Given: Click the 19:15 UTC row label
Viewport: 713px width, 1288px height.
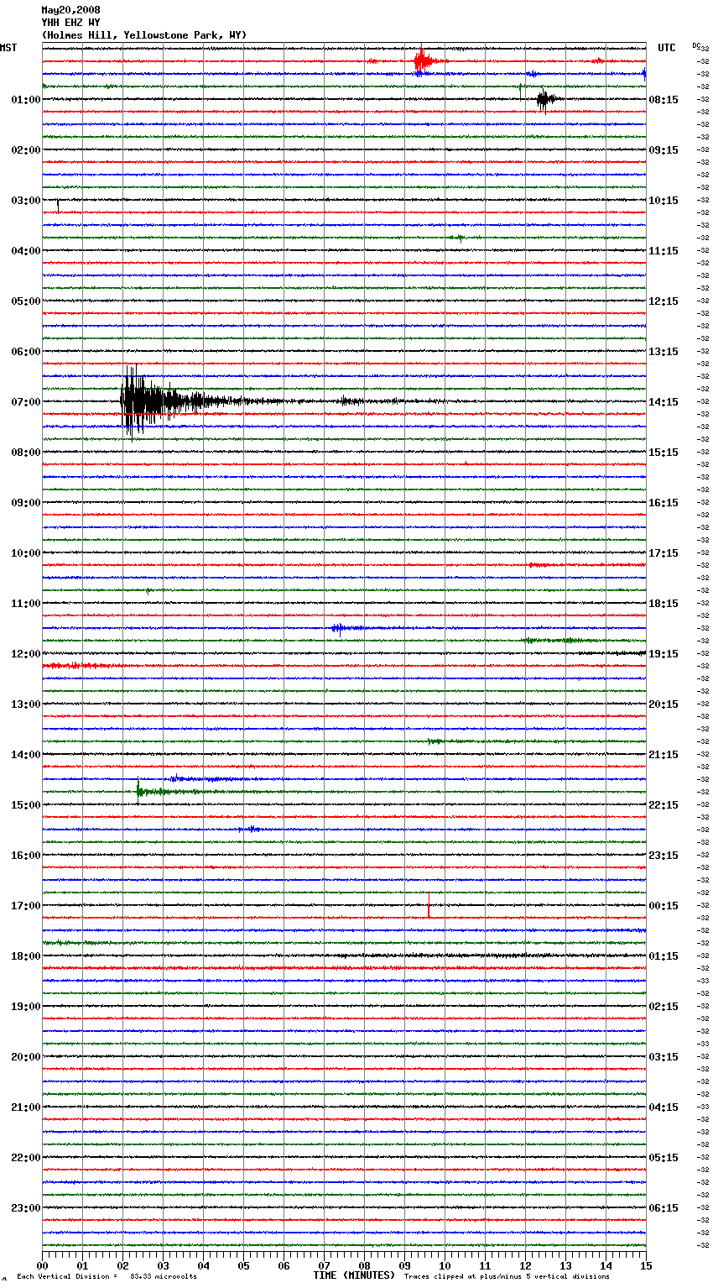Looking at the screenshot, I should coord(664,654).
